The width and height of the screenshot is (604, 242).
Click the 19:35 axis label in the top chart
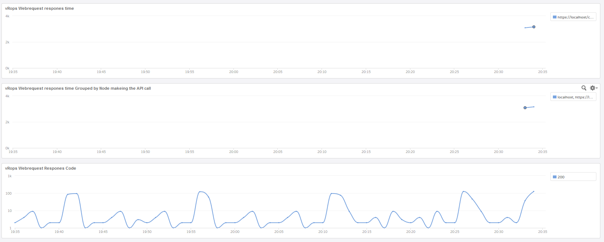click(13, 72)
